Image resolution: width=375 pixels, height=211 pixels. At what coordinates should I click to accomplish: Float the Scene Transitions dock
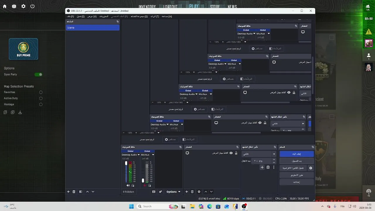coord(275,147)
